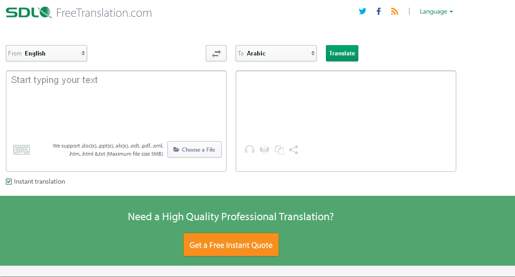This screenshot has height=277, width=515.
Task: Expand the To Arabic language dropdown
Action: click(x=276, y=53)
